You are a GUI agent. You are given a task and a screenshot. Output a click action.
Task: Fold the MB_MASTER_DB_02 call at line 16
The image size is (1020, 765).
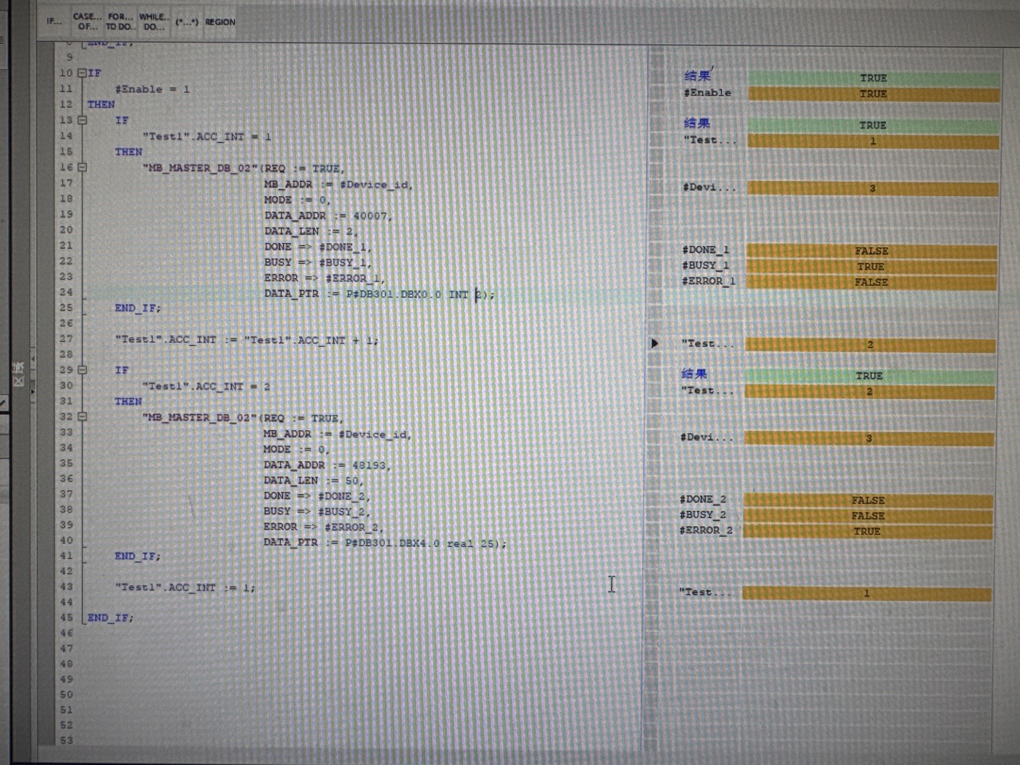click(83, 167)
